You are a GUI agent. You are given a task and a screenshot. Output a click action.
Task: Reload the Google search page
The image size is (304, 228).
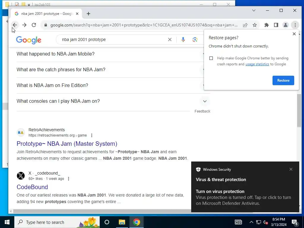[34, 25]
